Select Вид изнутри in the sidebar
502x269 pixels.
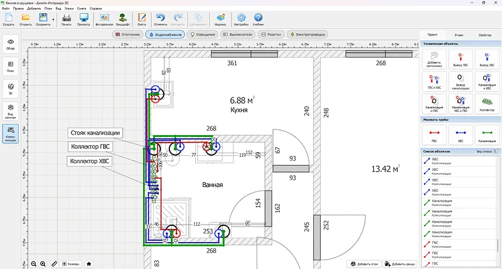click(x=11, y=111)
